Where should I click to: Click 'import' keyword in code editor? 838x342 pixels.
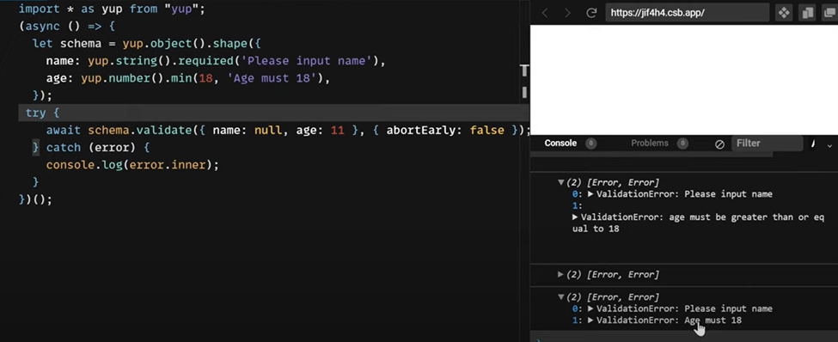(x=39, y=9)
